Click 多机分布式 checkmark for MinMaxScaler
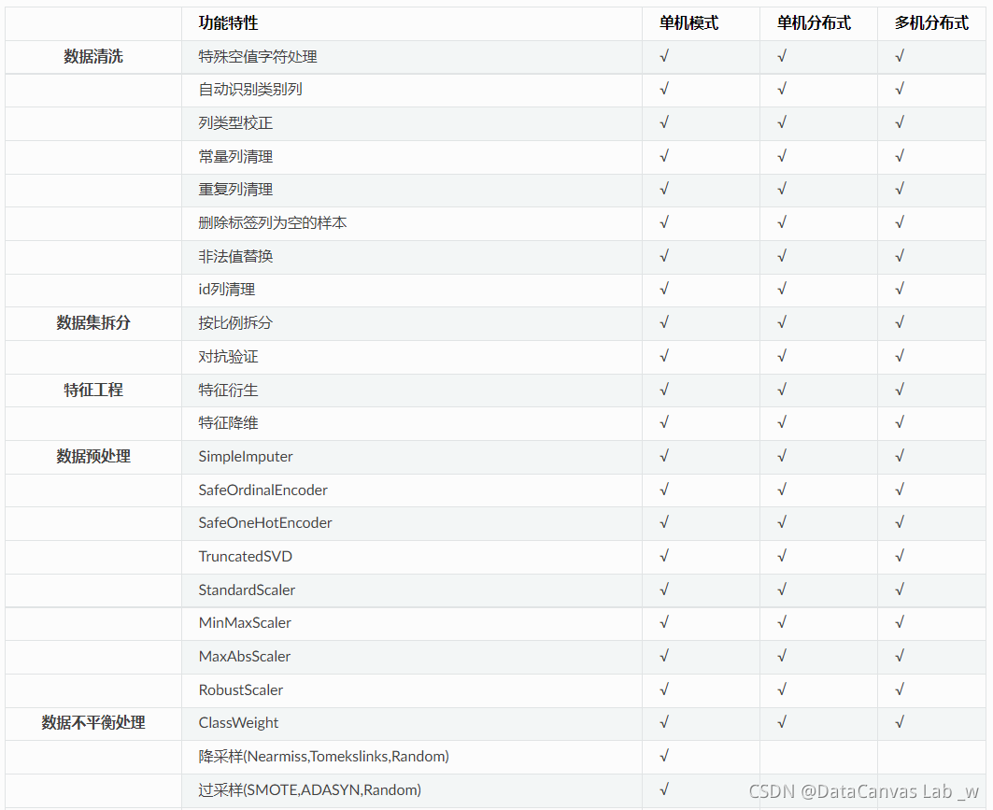This screenshot has width=993, height=810. pyautogui.click(x=900, y=622)
